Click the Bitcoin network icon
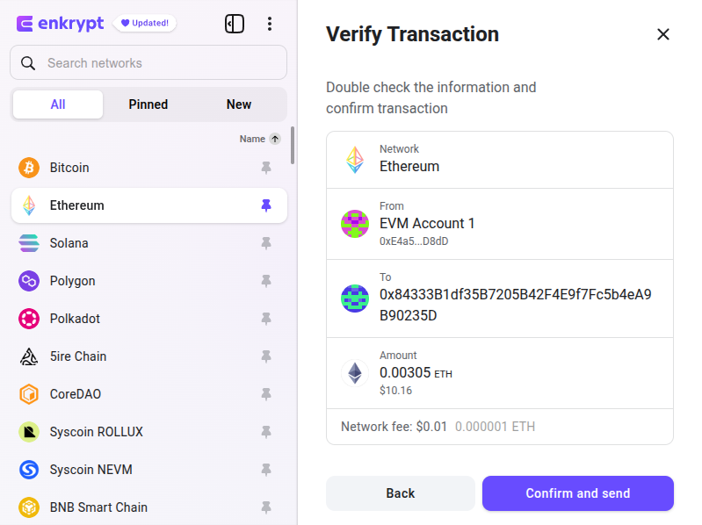Image resolution: width=702 pixels, height=525 pixels. pyautogui.click(x=29, y=168)
